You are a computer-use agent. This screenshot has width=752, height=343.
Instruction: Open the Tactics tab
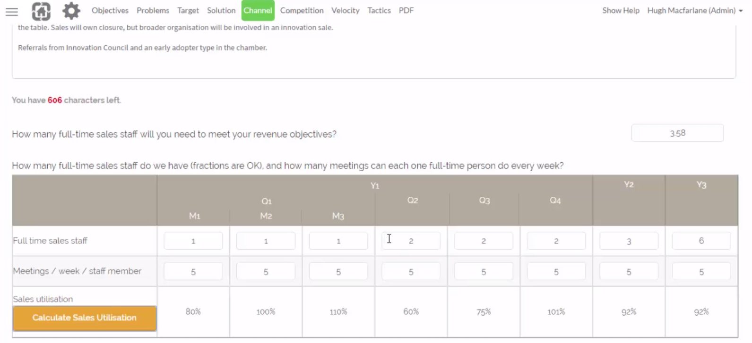379,10
